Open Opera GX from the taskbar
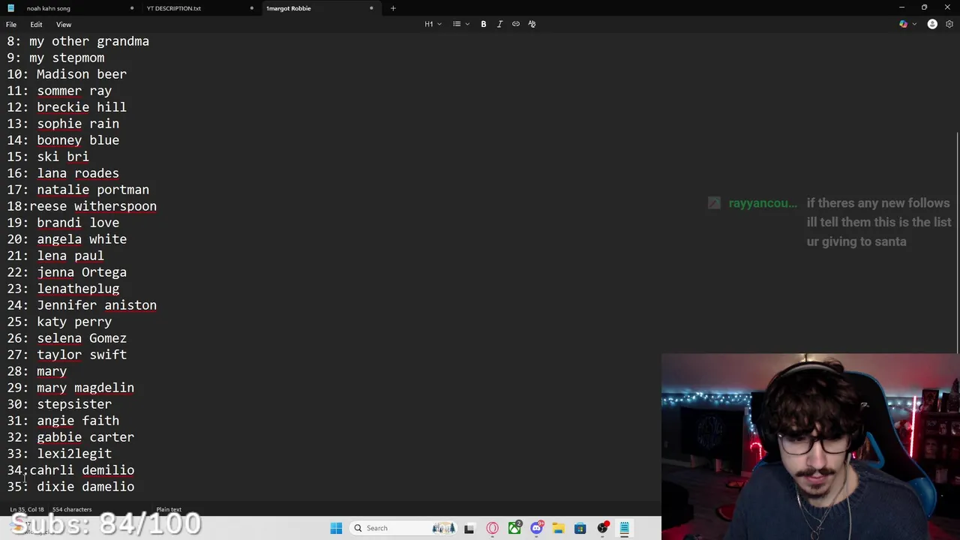Screen dimensions: 960x540 [x=493, y=528]
